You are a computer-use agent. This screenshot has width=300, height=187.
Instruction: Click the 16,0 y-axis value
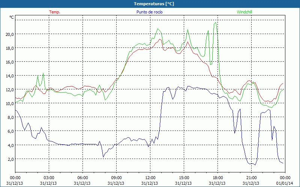(x=10, y=62)
